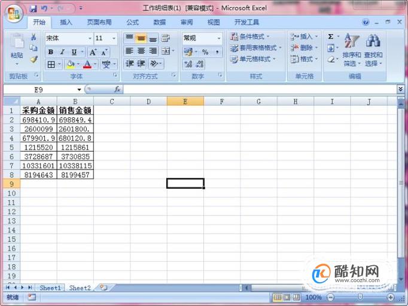Click the Office button

point(14,13)
